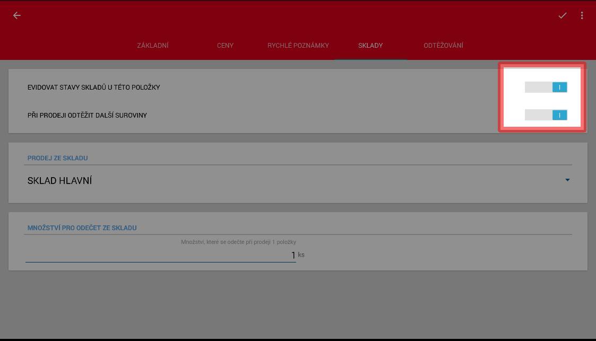Toggle EVIDOVAT STAVY SKLADŮ U TÉTO POLOŽKY switch
Screen dimensions: 596x341
546,88
